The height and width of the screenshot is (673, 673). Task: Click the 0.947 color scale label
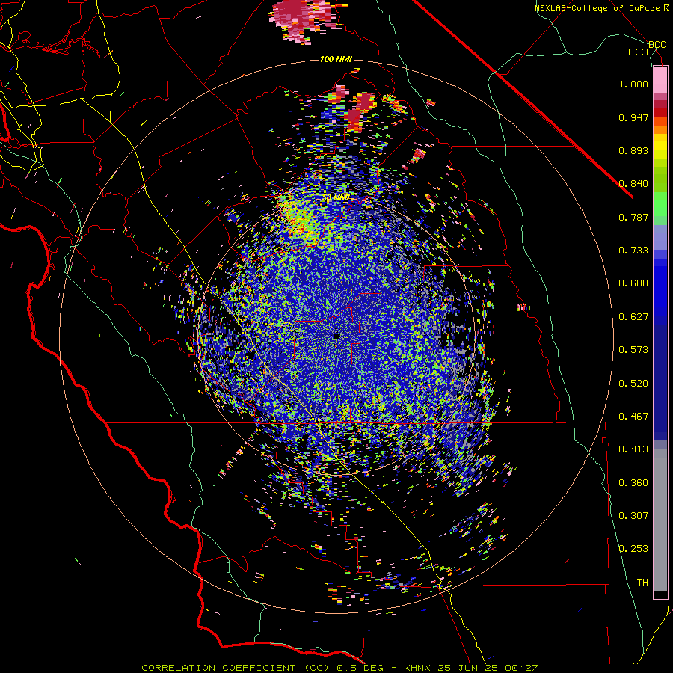(x=633, y=117)
